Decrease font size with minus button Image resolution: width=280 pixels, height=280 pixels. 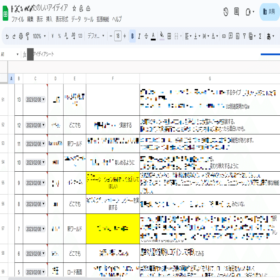pos(111,36)
